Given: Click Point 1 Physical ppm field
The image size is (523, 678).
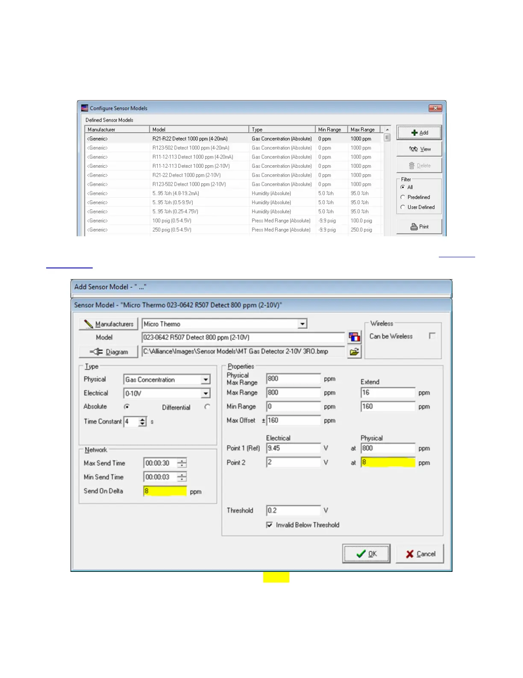Looking at the screenshot, I should (388, 448).
